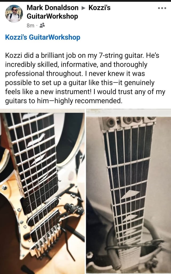Click "GuitarWorkshop" below Mark Donaldson's name
Screen dimensions: 171x274
52,16
